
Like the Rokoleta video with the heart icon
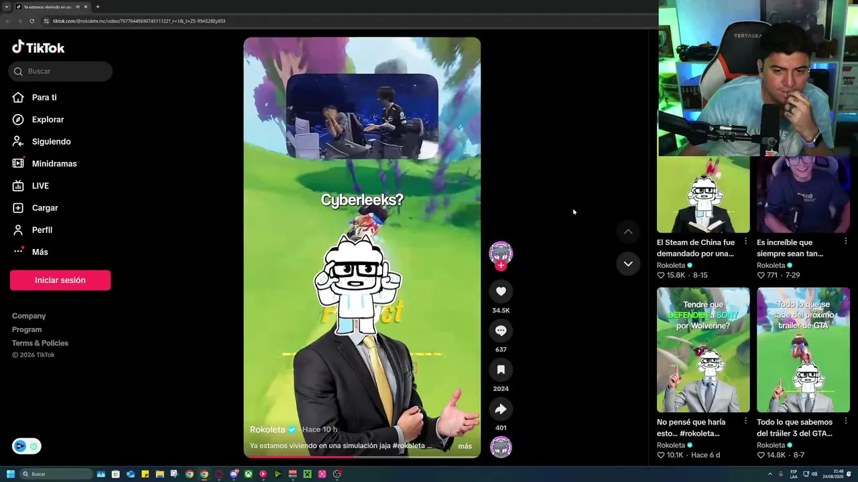pos(501,291)
